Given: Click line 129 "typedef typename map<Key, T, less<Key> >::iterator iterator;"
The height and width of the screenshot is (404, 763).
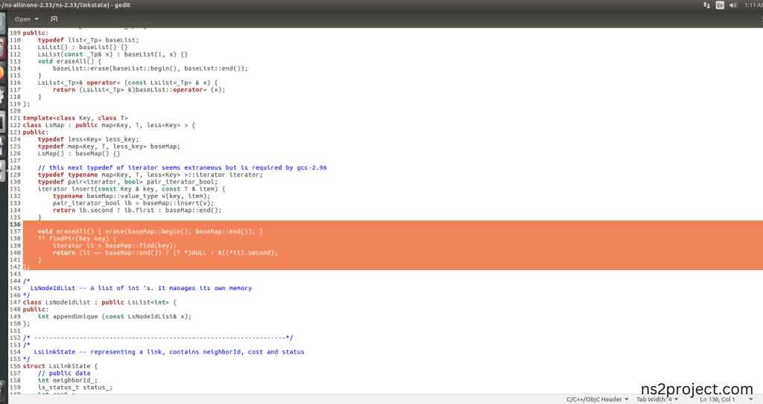Looking at the screenshot, I should click(x=151, y=175).
